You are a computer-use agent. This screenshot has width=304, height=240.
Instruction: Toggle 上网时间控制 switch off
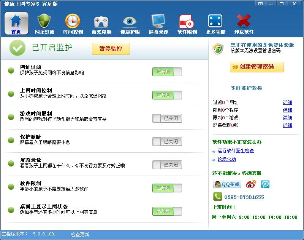pos(167,95)
